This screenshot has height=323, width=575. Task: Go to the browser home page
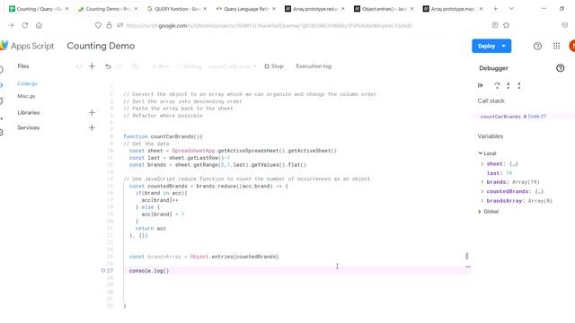pyautogui.click(x=39, y=25)
